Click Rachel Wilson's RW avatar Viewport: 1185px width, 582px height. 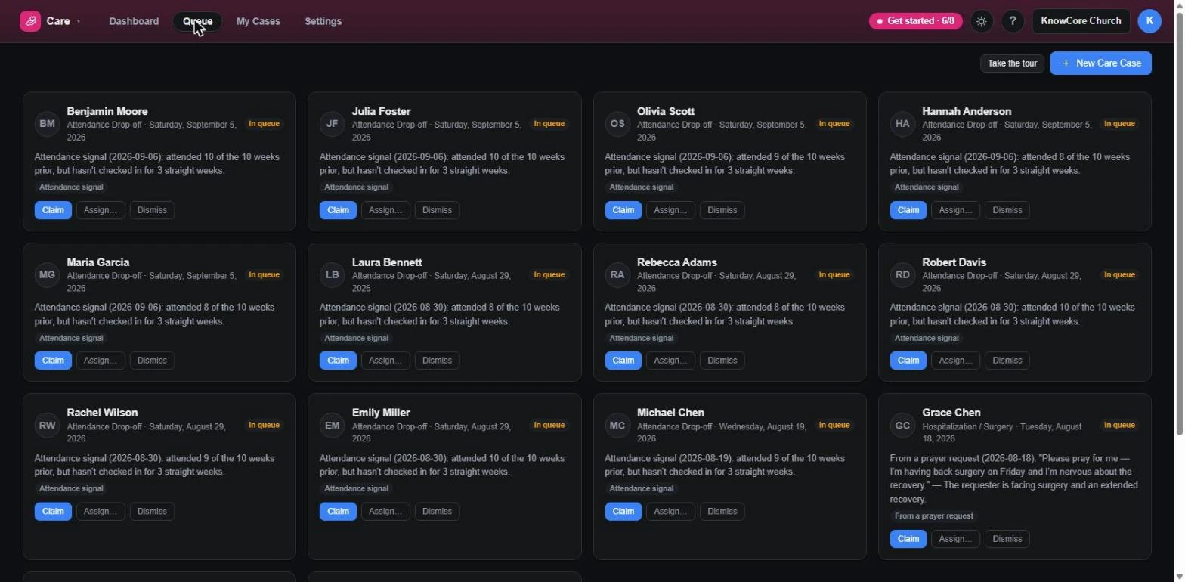[x=47, y=426]
